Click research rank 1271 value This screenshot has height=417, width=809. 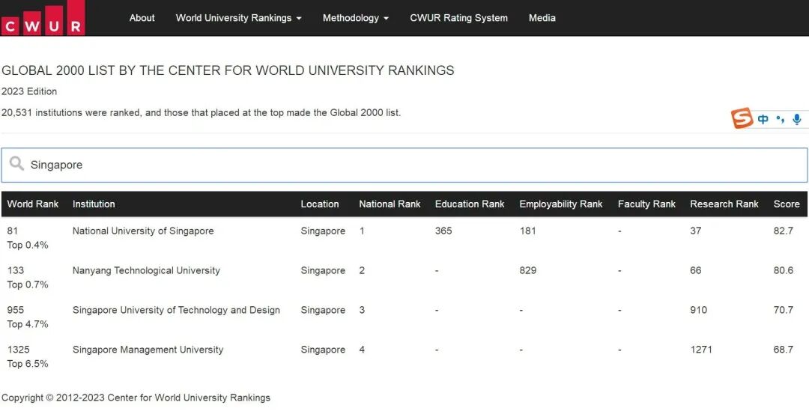pos(701,350)
